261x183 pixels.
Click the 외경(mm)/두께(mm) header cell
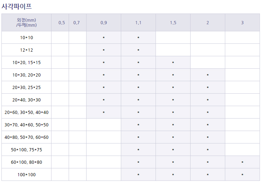point(26,22)
